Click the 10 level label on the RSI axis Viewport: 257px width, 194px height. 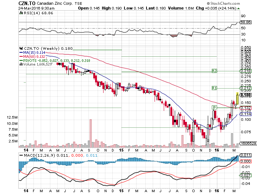(243, 40)
